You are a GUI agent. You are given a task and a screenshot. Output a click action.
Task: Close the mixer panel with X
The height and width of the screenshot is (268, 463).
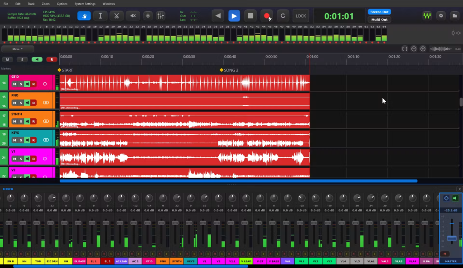(x=459, y=189)
